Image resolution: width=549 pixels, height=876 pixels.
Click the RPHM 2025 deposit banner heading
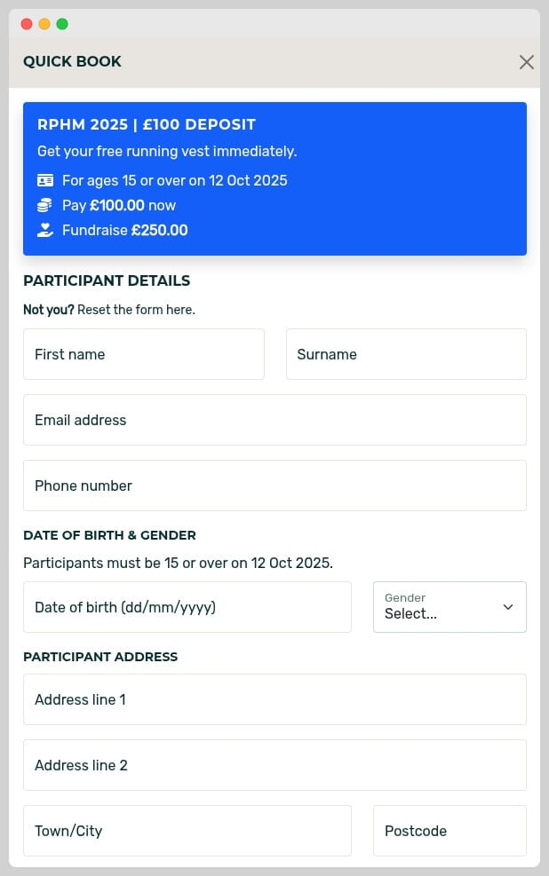147,124
